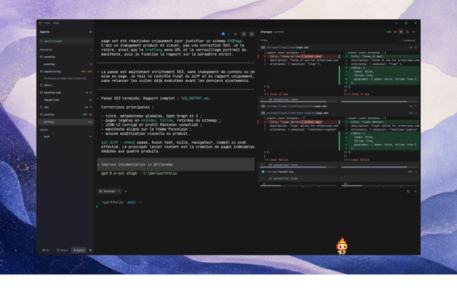
Task: Toggle the split diff view icon in Changes
Action: pos(401,32)
